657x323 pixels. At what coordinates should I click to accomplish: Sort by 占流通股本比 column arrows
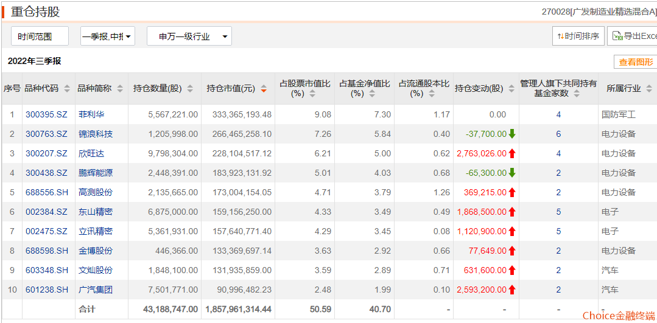(432, 94)
